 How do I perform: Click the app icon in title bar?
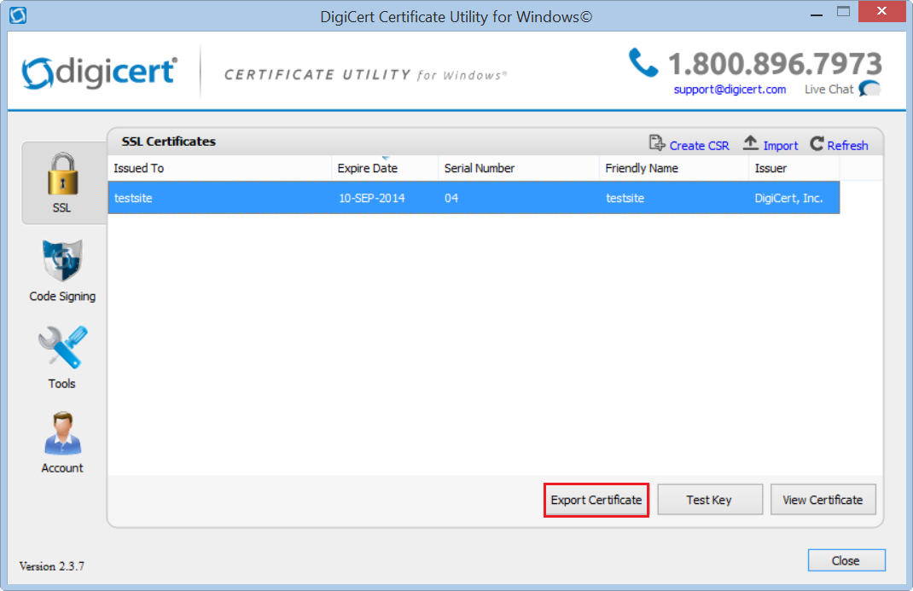point(17,15)
